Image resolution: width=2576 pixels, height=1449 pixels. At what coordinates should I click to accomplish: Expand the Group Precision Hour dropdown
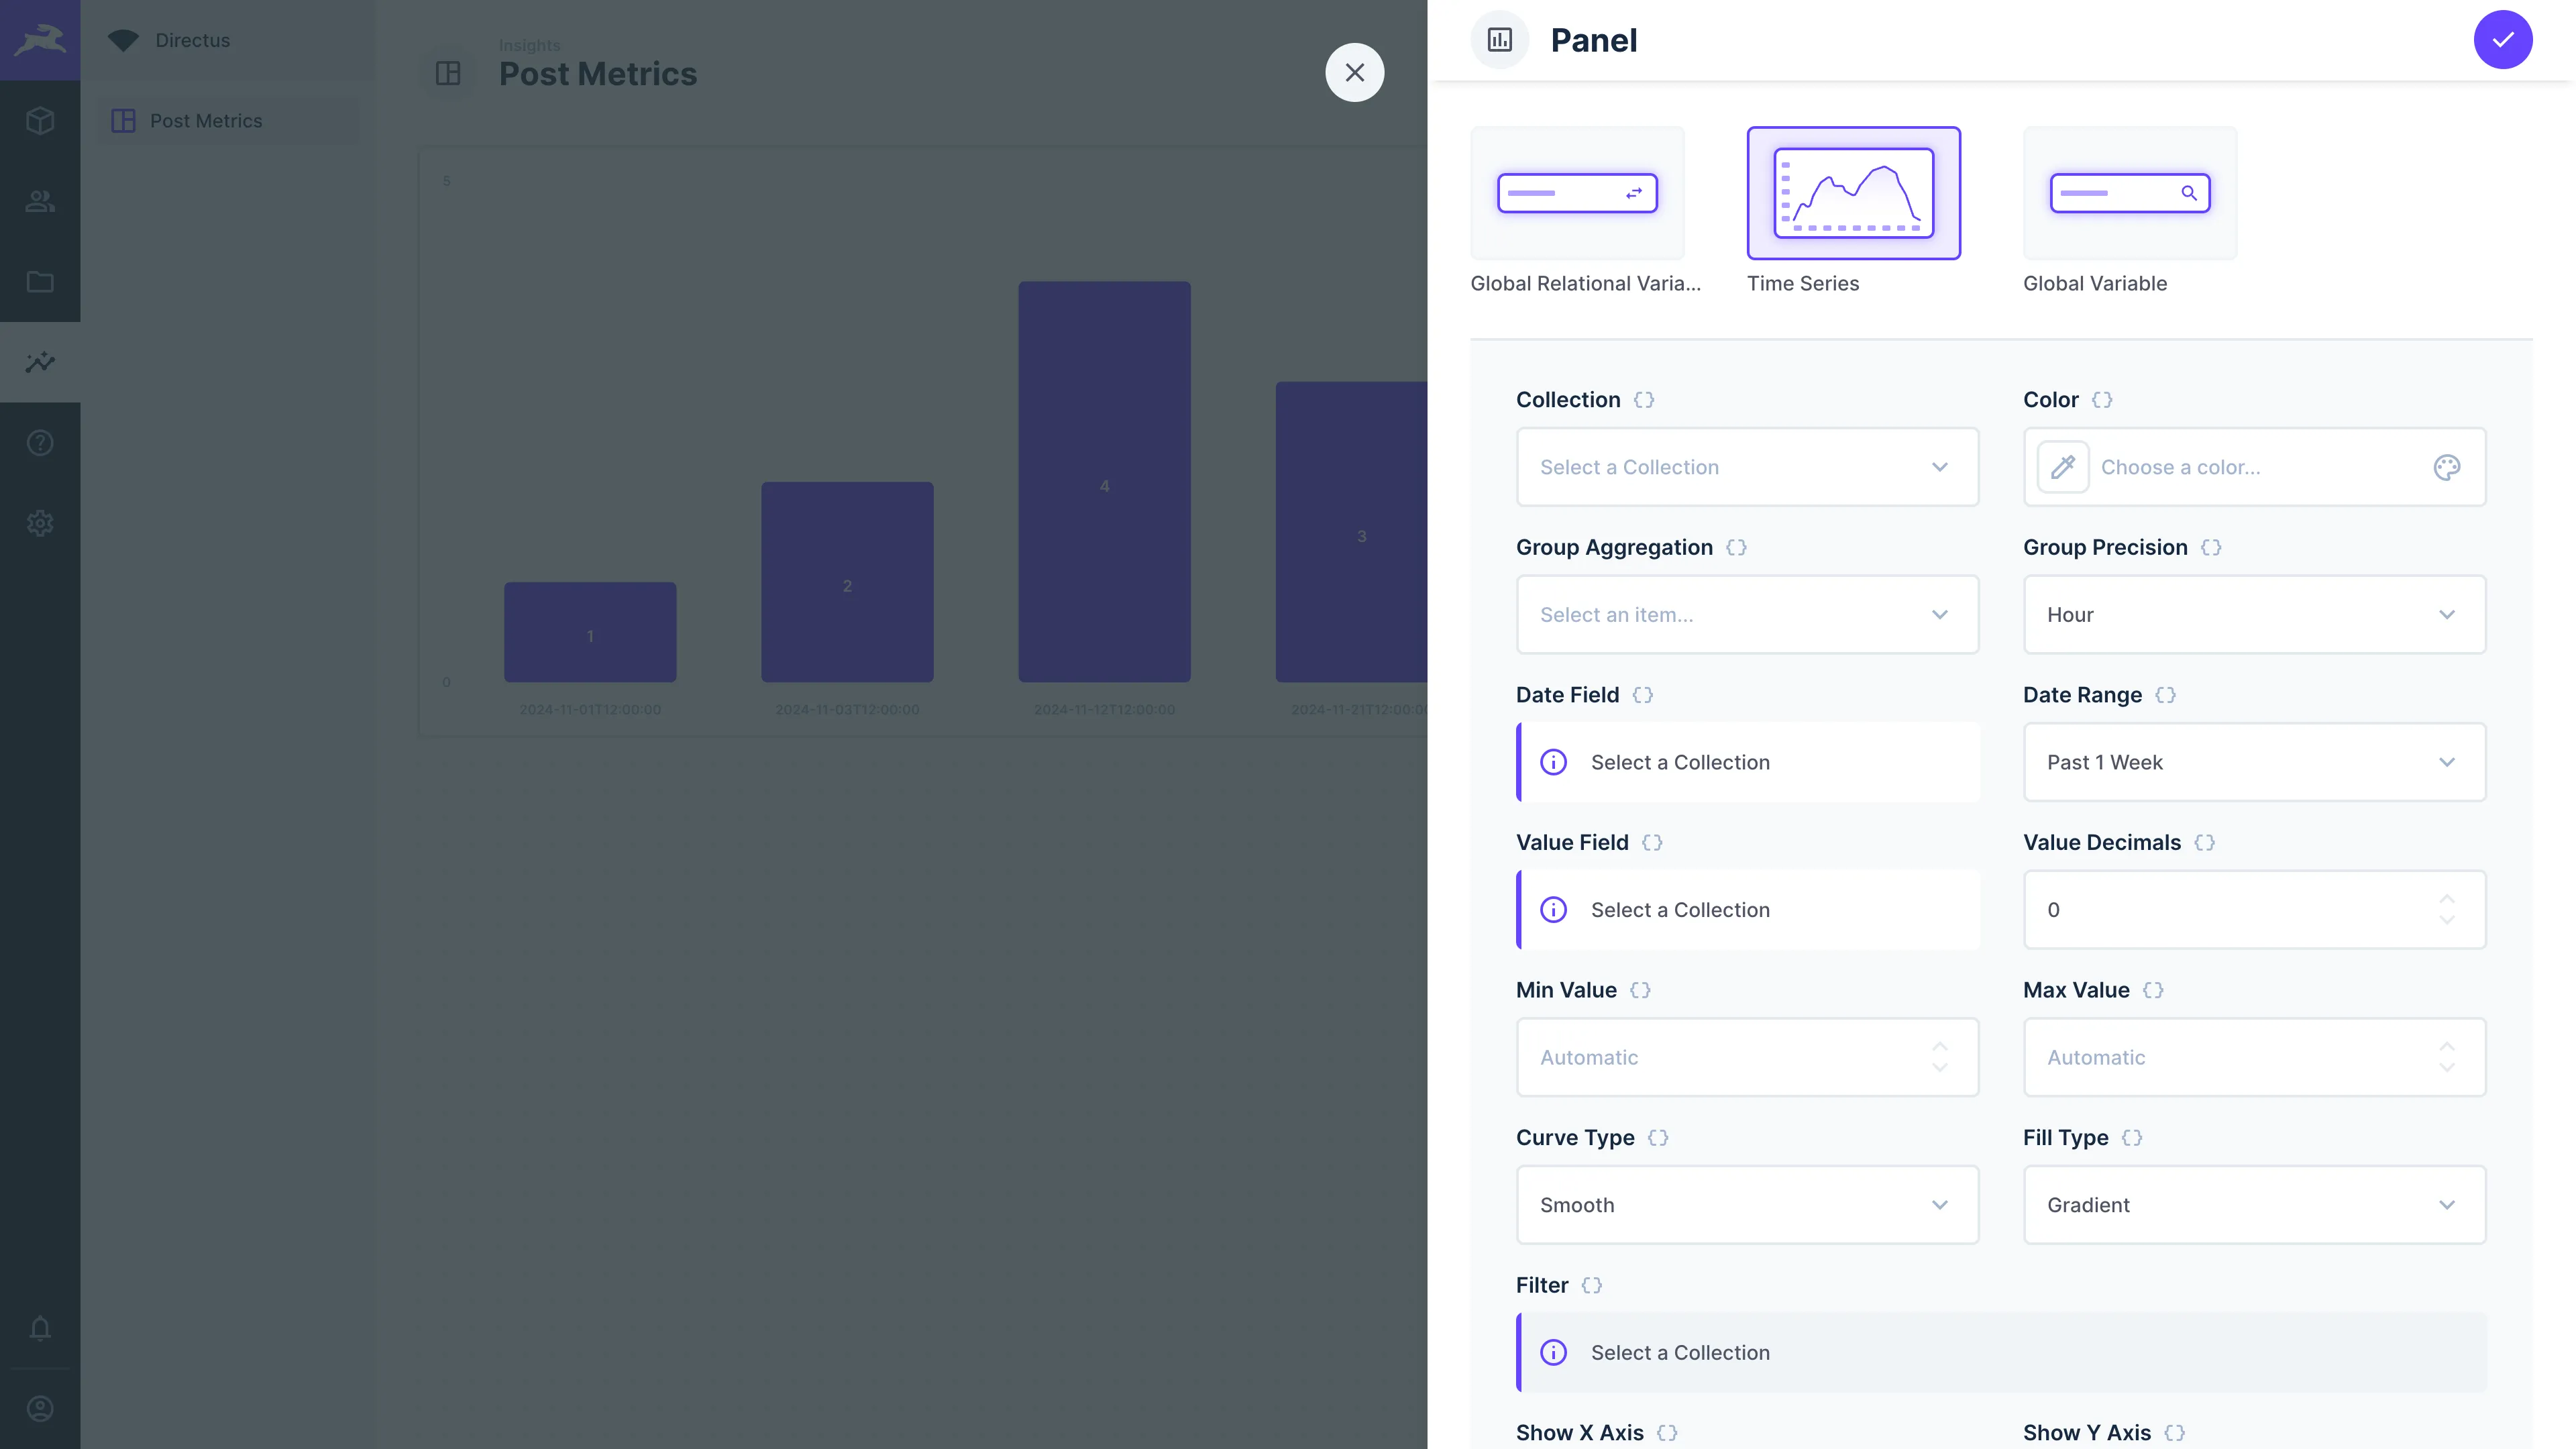2254,615
